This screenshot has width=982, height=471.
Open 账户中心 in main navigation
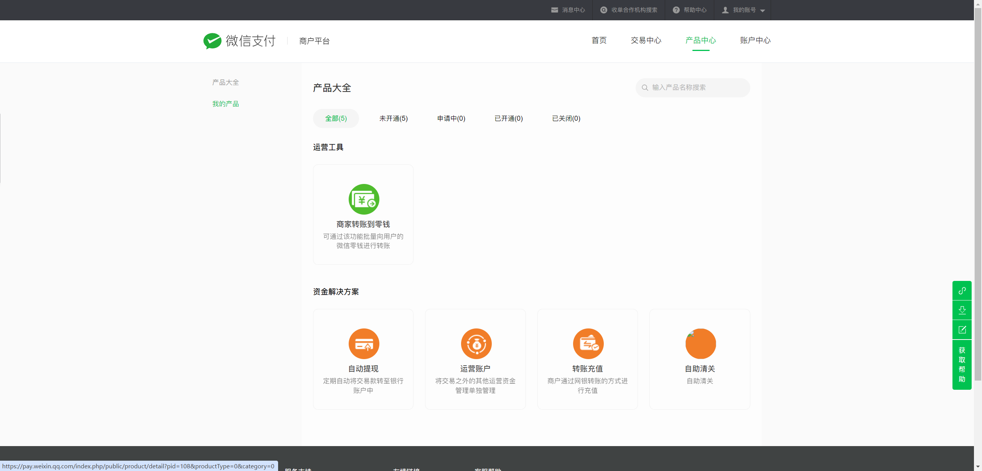(755, 40)
